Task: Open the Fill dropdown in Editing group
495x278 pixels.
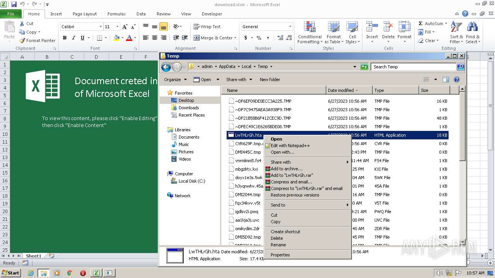Action: click(x=427, y=32)
